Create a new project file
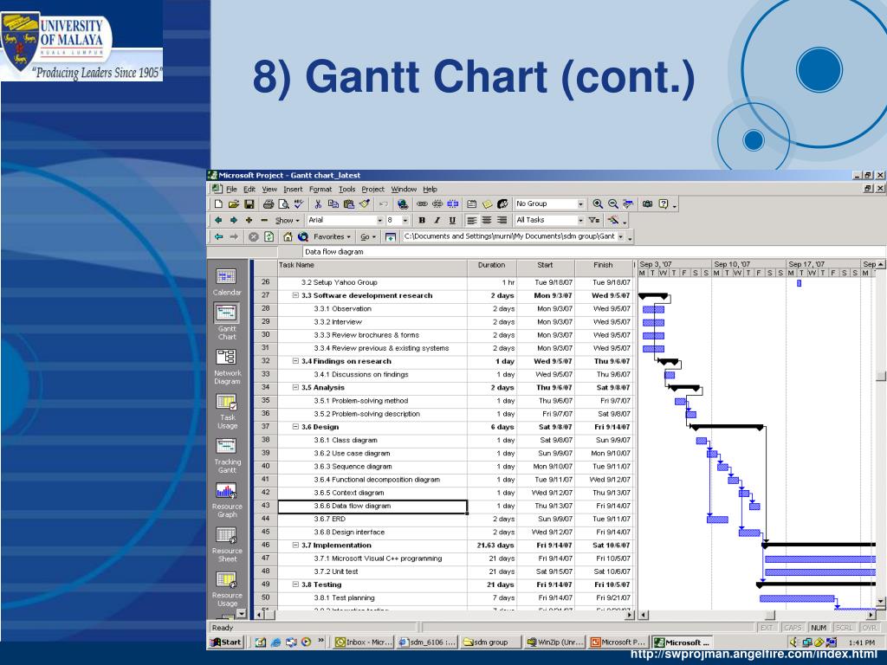 click(x=218, y=204)
